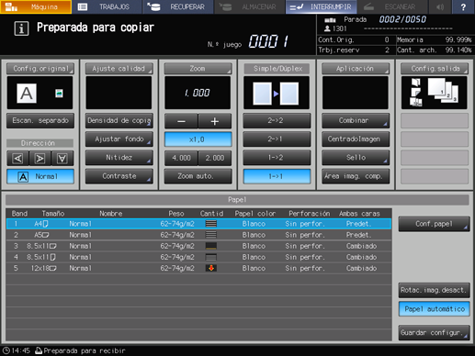Click the speaker volume icon
This screenshot has width=475, height=356.
click(x=440, y=6)
